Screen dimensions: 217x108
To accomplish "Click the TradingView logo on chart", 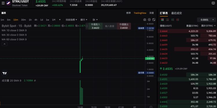I will point(5,73).
